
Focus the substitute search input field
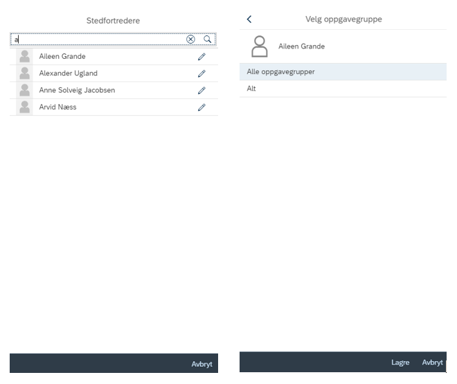99,40
